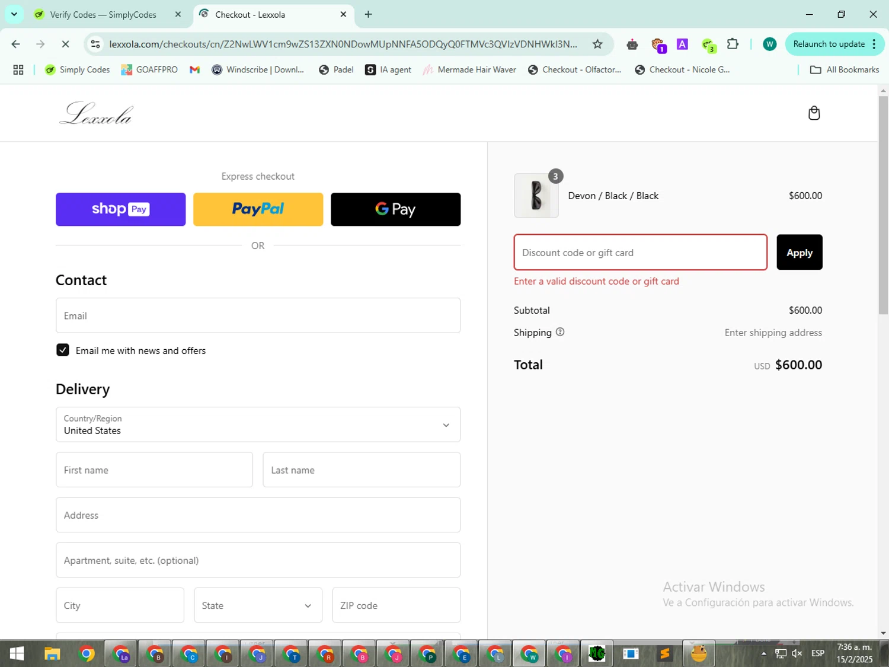
Task: View site information icon in address bar
Action: point(95,44)
